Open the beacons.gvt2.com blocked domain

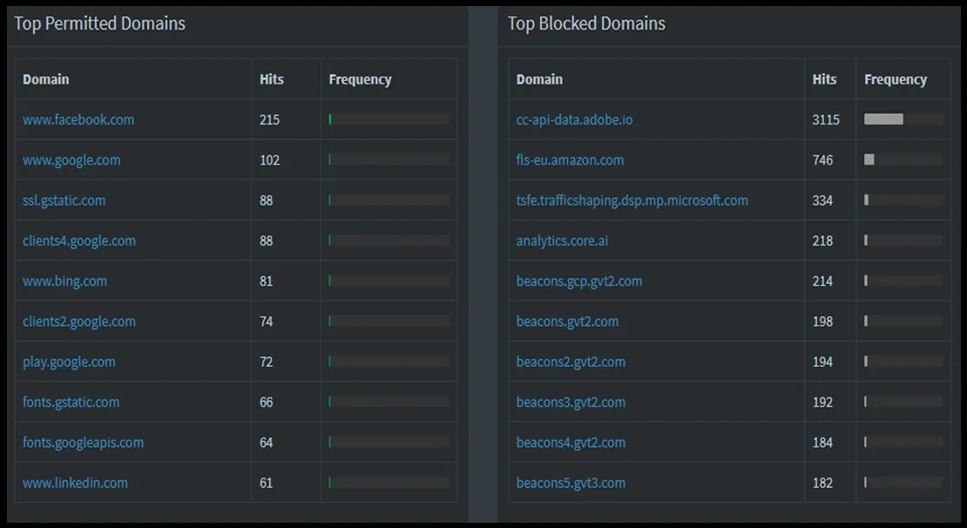tap(568, 321)
